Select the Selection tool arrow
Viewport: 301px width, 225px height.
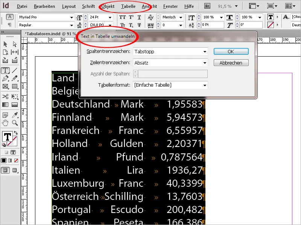(x=5, y=44)
